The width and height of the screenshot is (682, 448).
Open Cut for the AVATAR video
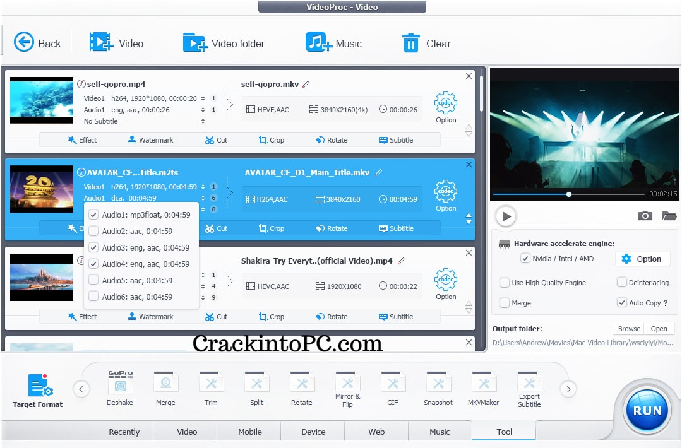coord(216,228)
